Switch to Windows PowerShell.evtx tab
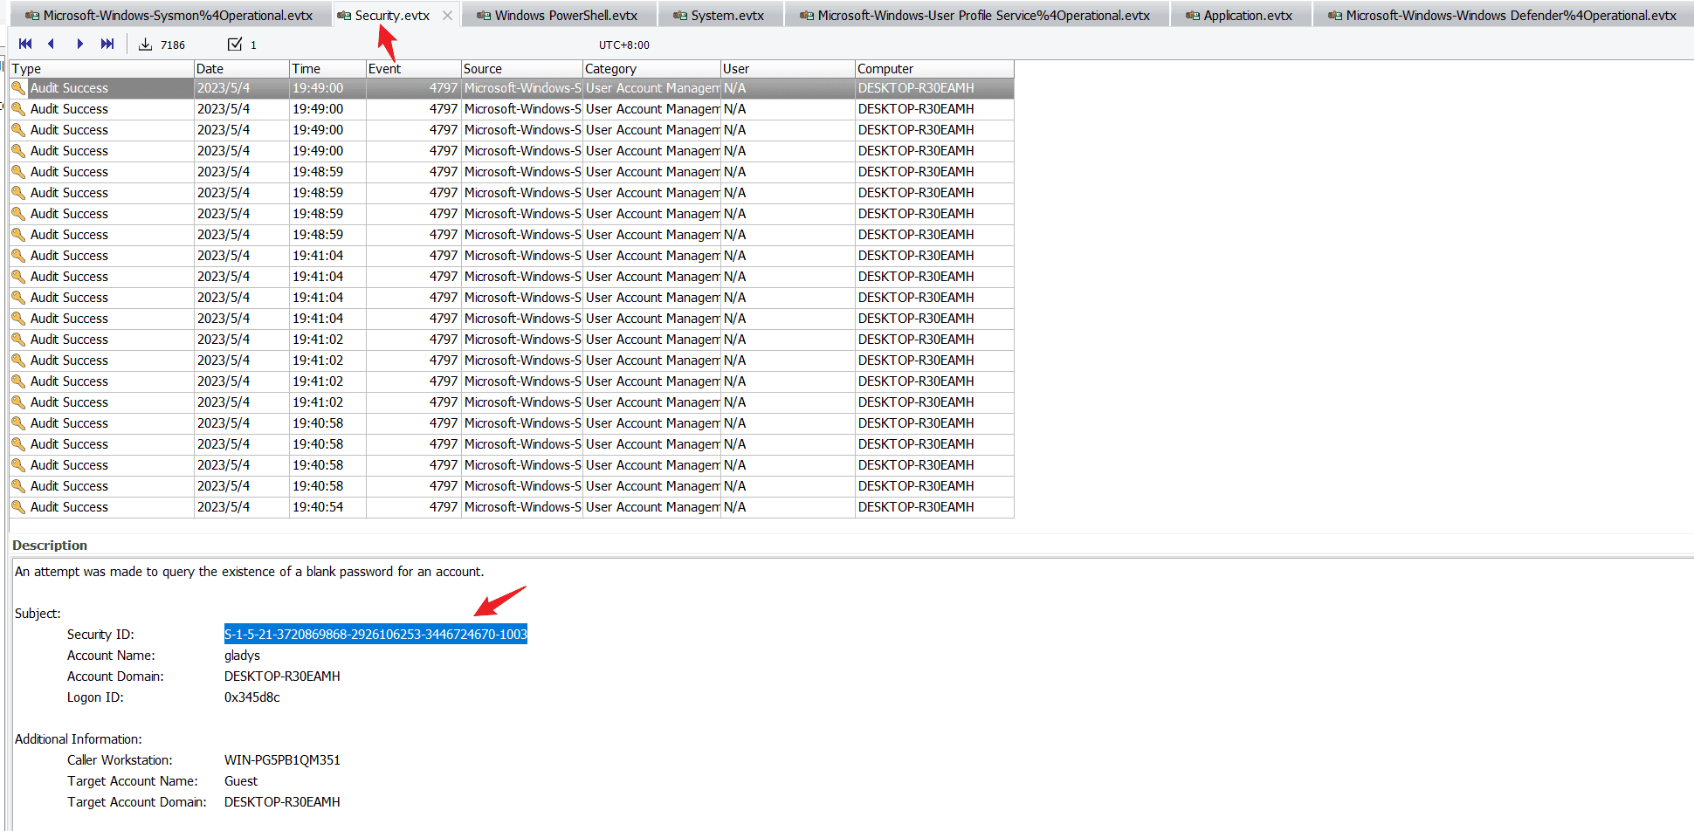The height and width of the screenshot is (831, 1694). pos(557,16)
